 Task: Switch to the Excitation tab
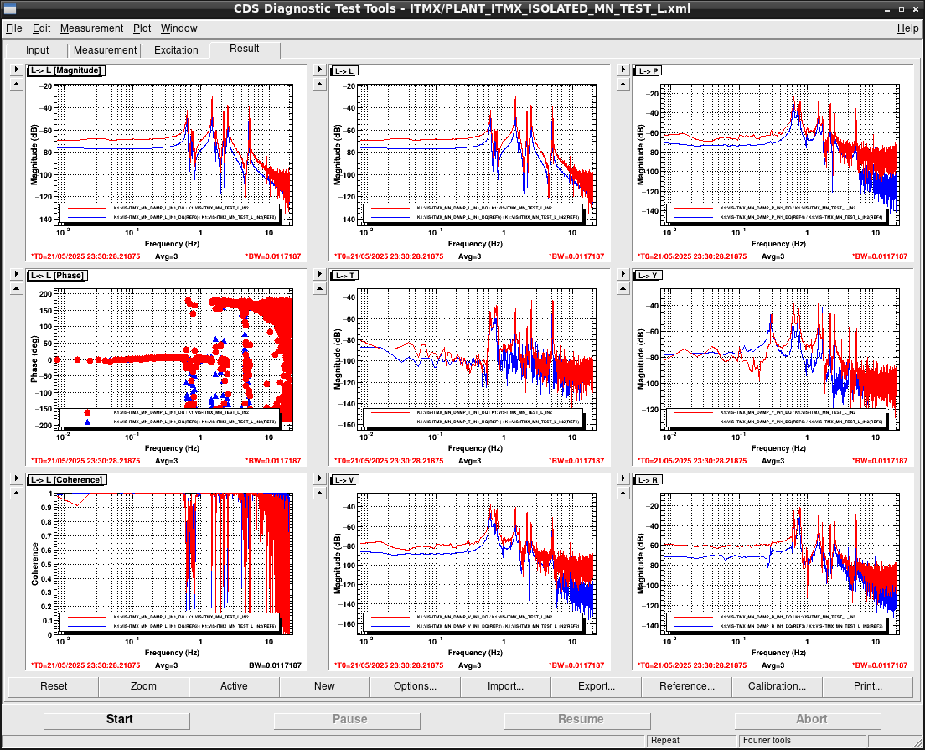[x=176, y=50]
